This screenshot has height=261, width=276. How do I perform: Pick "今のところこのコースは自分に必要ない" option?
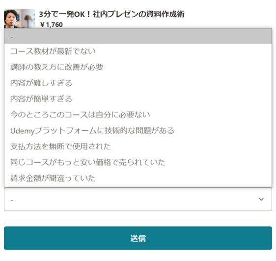tap(138, 115)
